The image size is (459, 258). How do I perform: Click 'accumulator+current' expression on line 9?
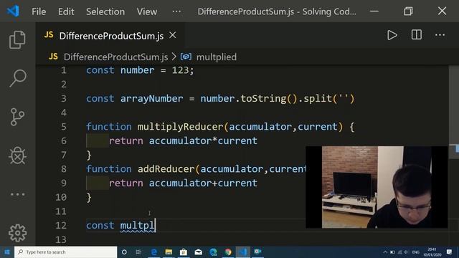click(x=203, y=183)
